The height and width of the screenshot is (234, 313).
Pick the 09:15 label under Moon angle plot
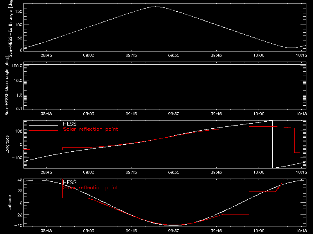(x=131, y=114)
